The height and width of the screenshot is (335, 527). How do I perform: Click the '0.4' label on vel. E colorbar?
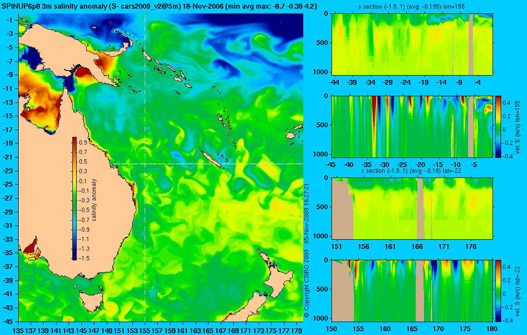pyautogui.click(x=506, y=102)
